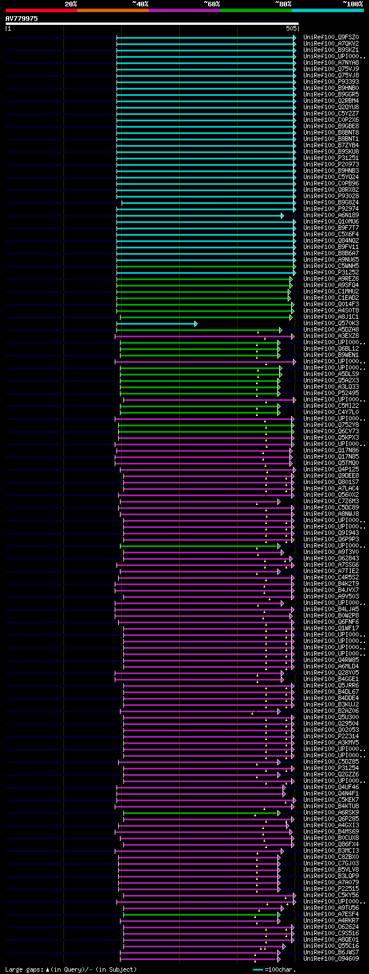Select label UniRef100_Q9I943
This screenshot has height=974, width=369.
(331, 533)
